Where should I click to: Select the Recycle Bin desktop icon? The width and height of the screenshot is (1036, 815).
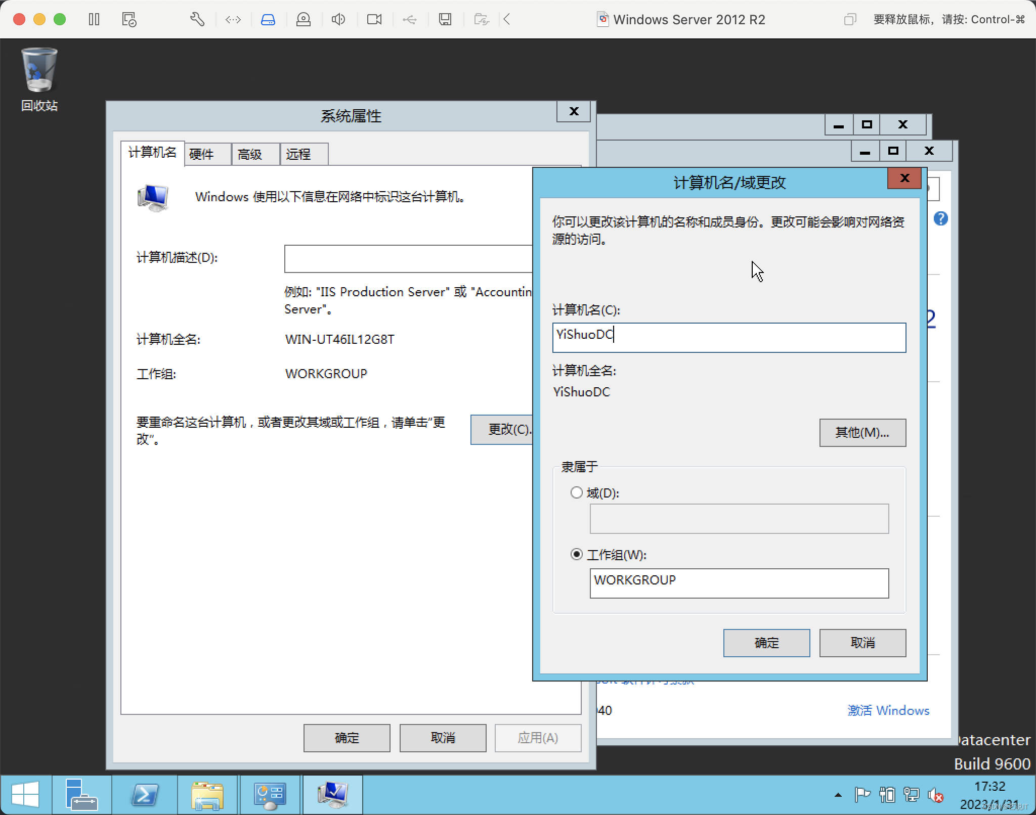tap(39, 80)
